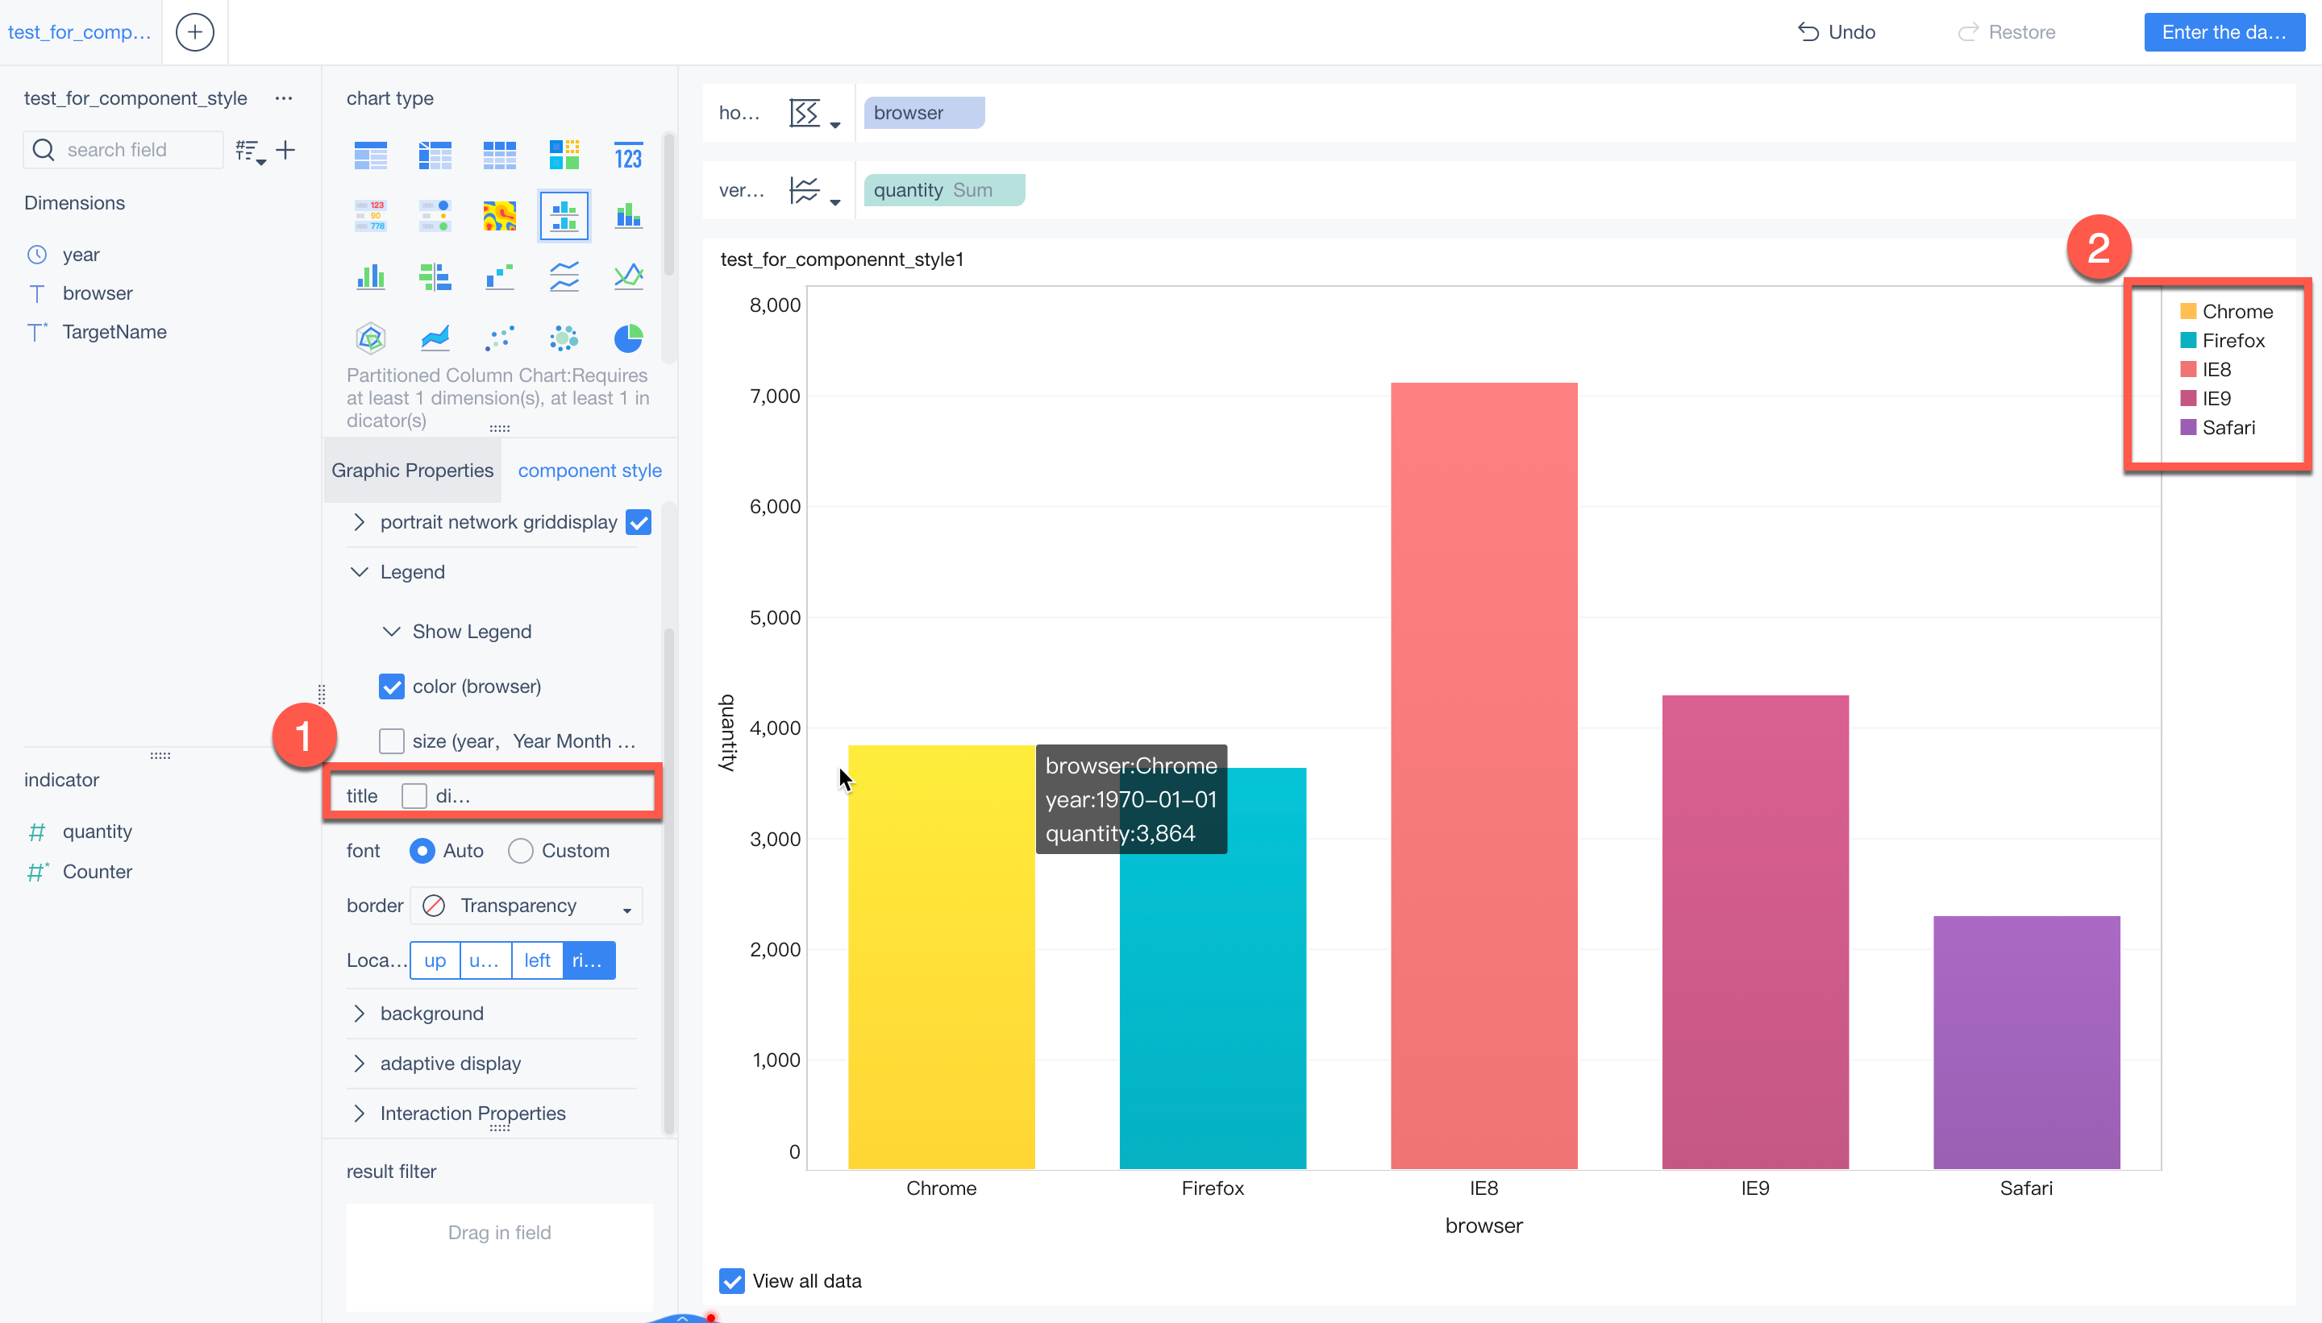Viewport: 2322px width, 1323px height.
Task: Set legend location to left
Action: click(x=537, y=960)
